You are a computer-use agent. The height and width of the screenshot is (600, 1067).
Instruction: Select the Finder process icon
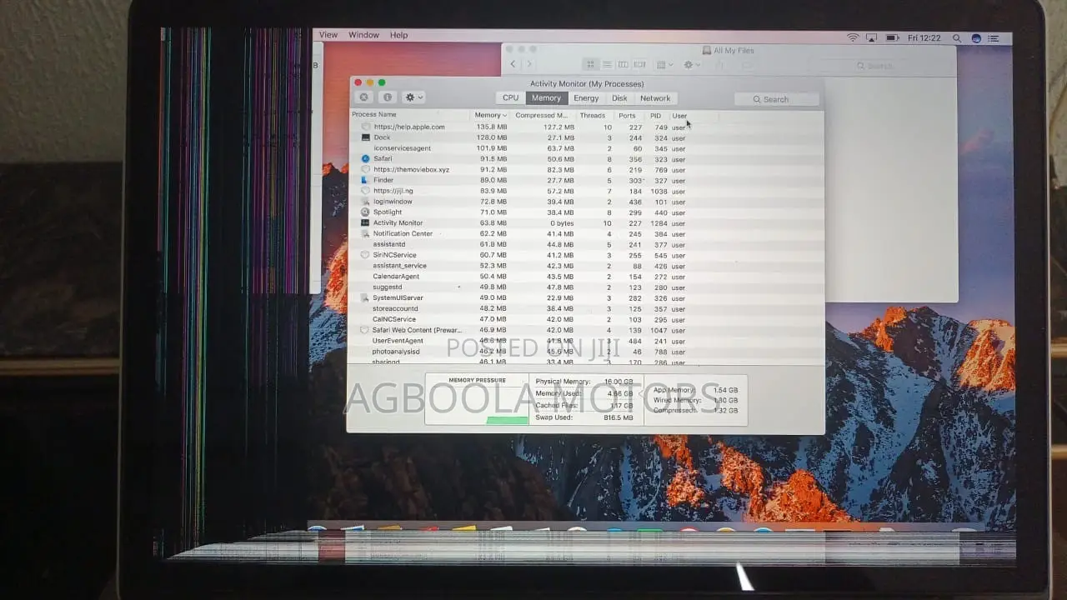pos(365,180)
